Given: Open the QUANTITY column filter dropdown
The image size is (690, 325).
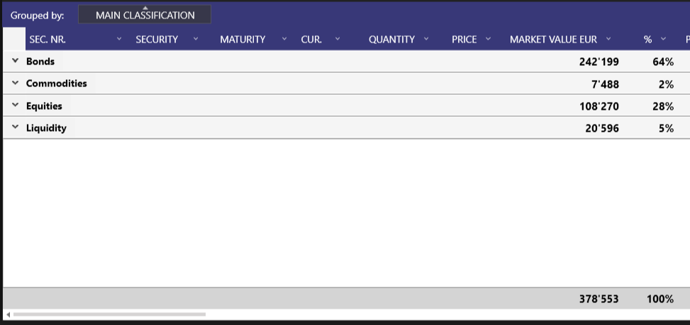Looking at the screenshot, I should click(426, 39).
